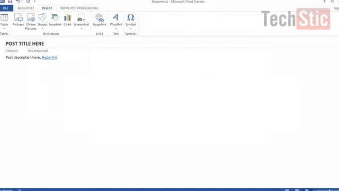Follow the Hyperlink link in the post body
Screen dimensions: 339x191
pos(49,57)
